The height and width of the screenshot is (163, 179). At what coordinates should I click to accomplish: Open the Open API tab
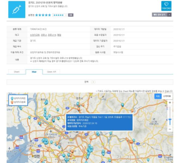coord(51,72)
